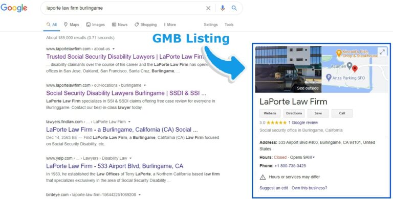Open search Tools
The height and width of the screenshot is (199, 393).
[229, 24]
